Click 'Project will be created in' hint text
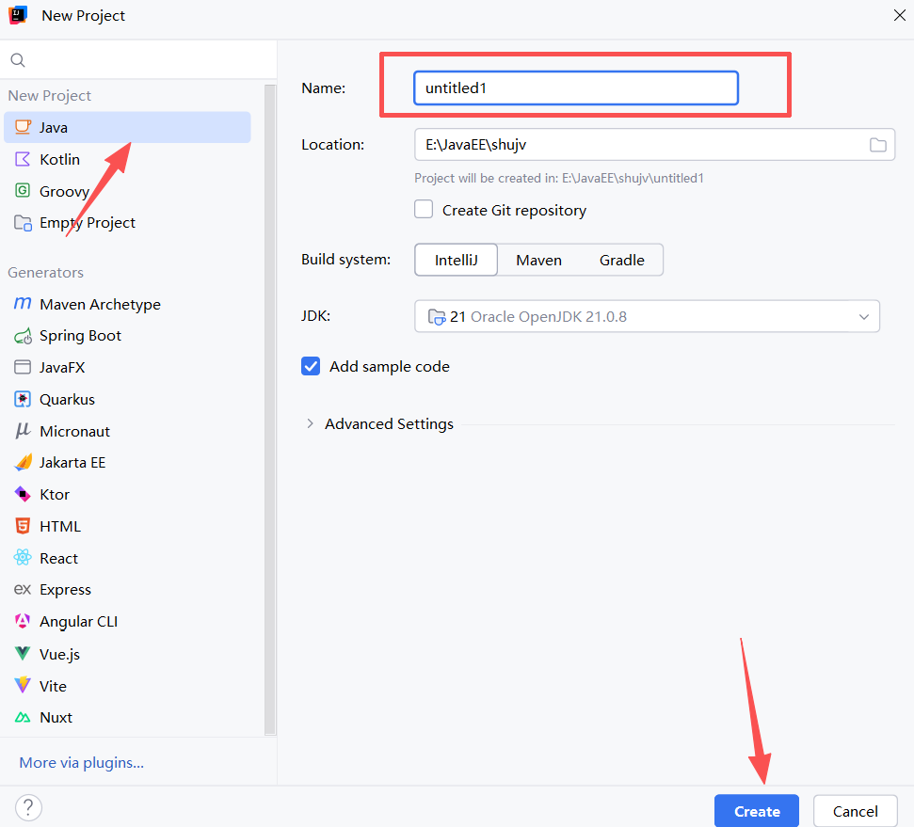The width and height of the screenshot is (914, 827). click(x=558, y=178)
